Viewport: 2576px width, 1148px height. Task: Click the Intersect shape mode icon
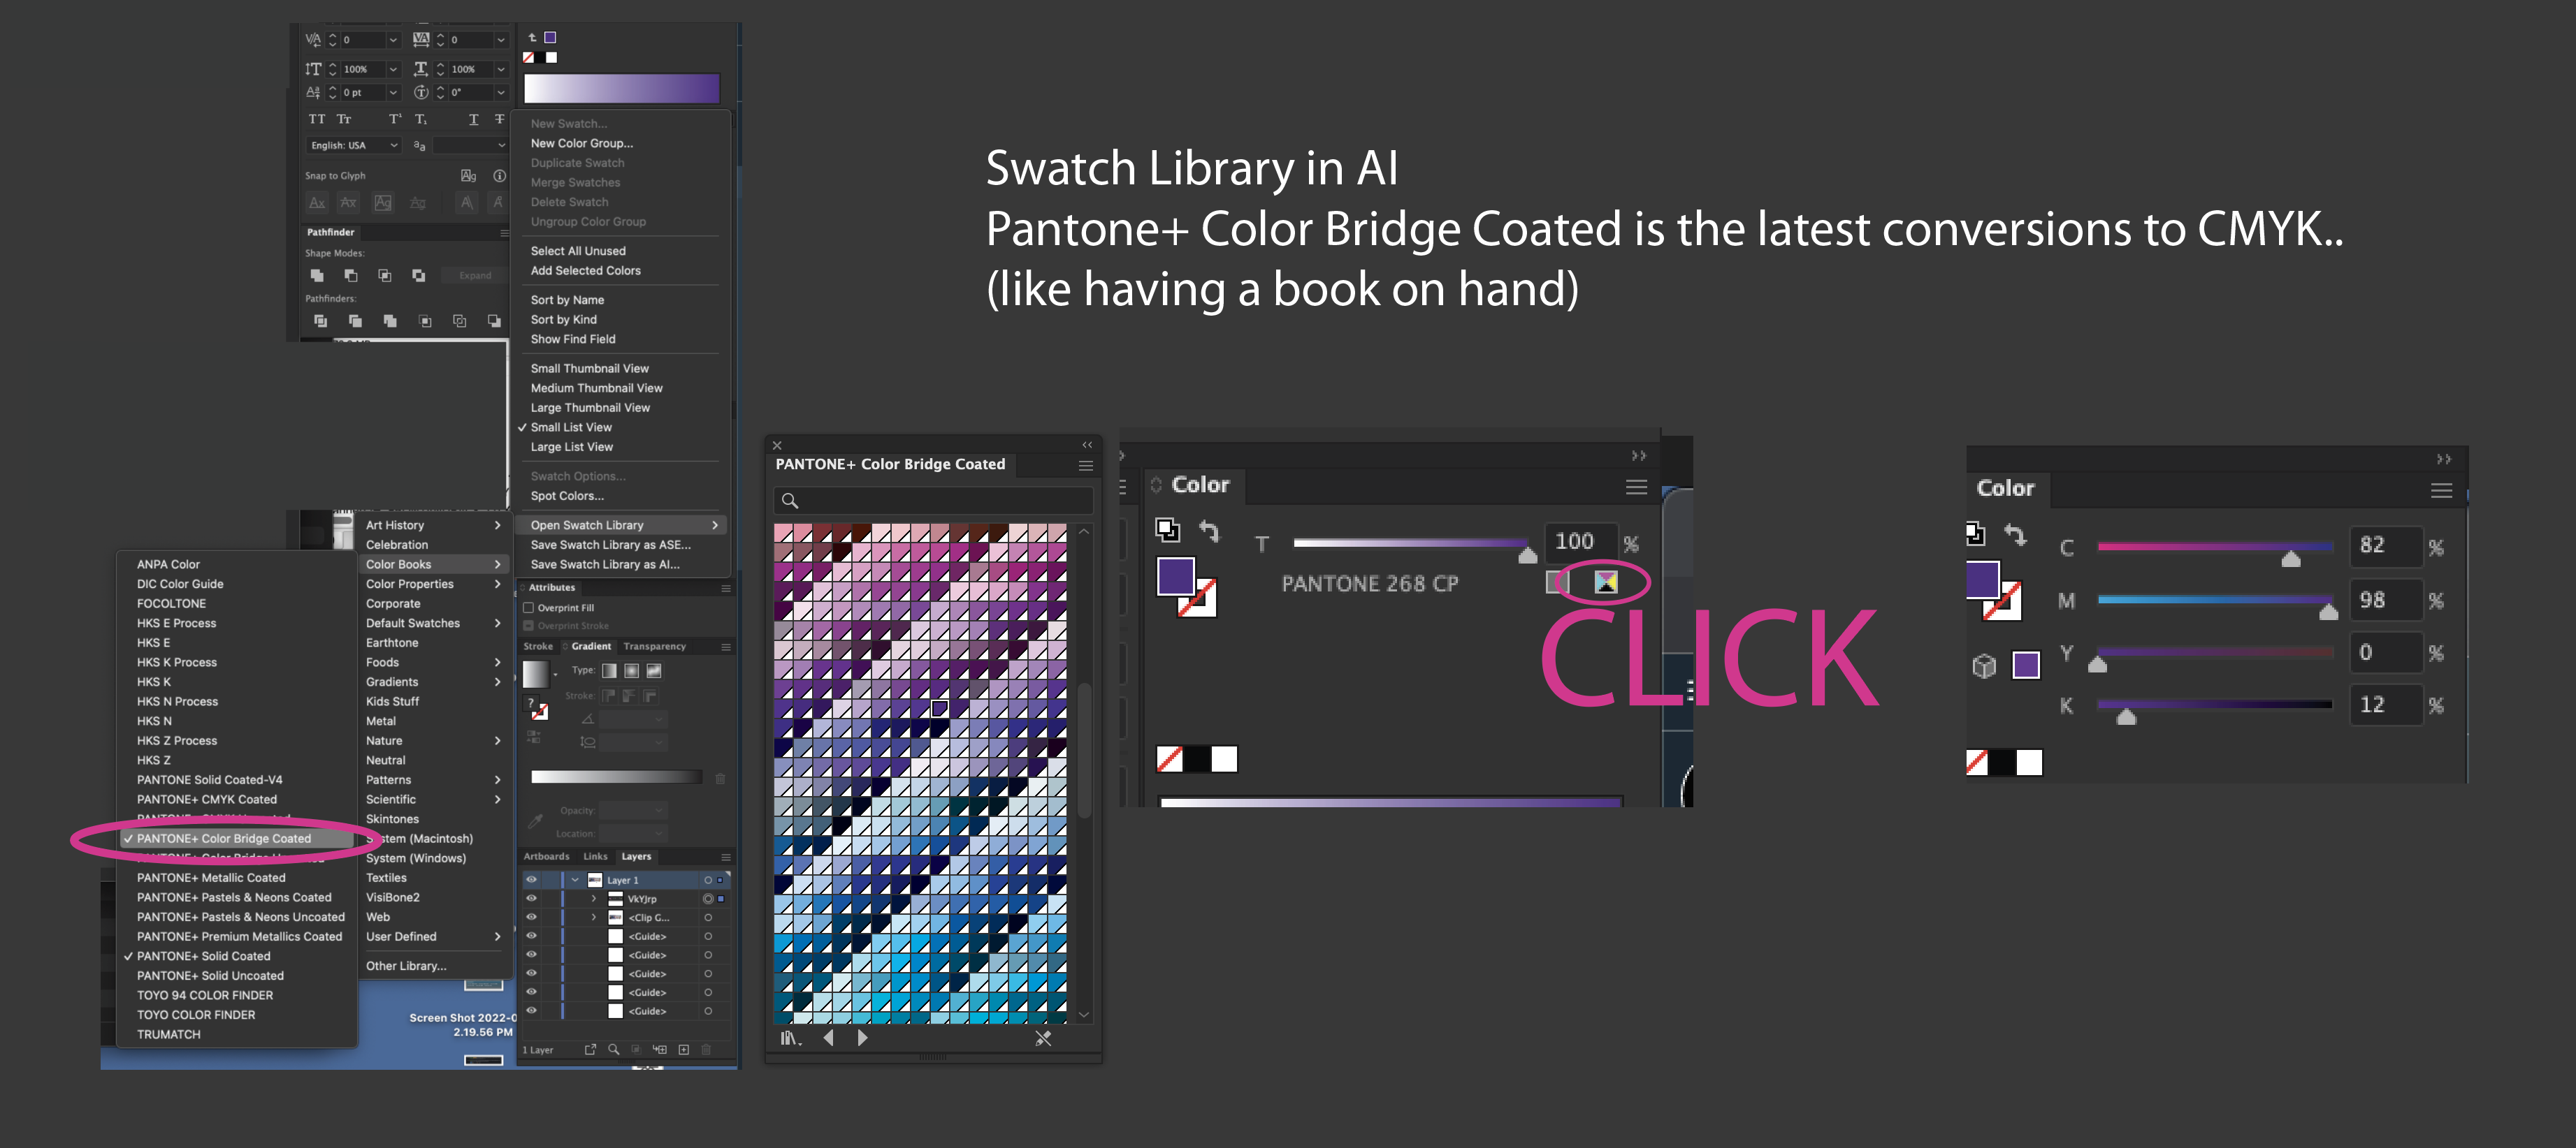coord(385,274)
